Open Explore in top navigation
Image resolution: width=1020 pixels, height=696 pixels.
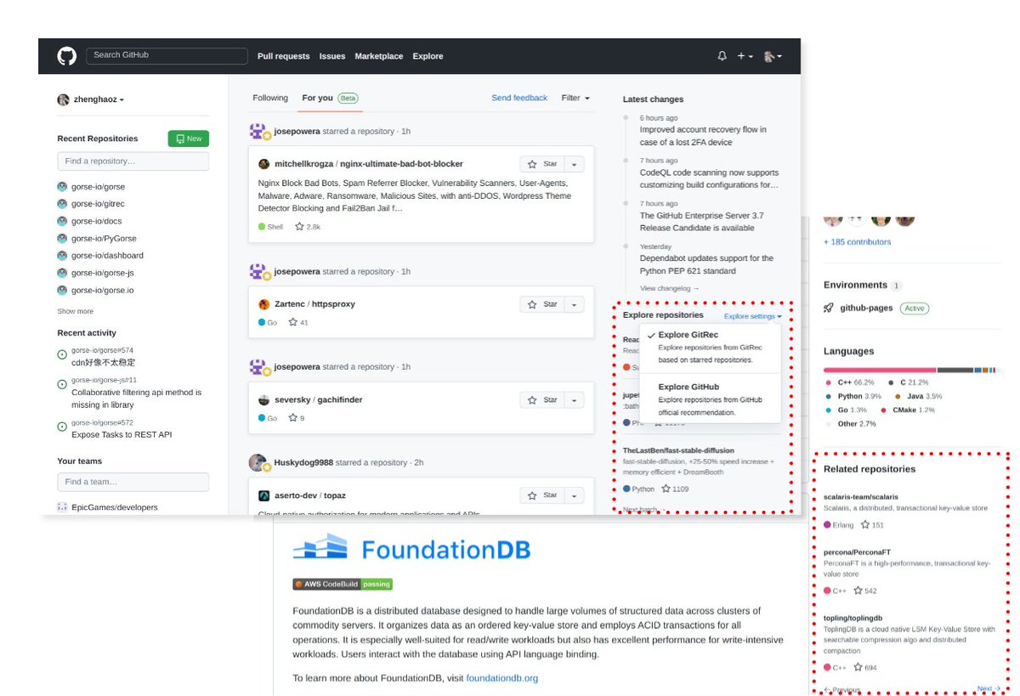(x=428, y=56)
